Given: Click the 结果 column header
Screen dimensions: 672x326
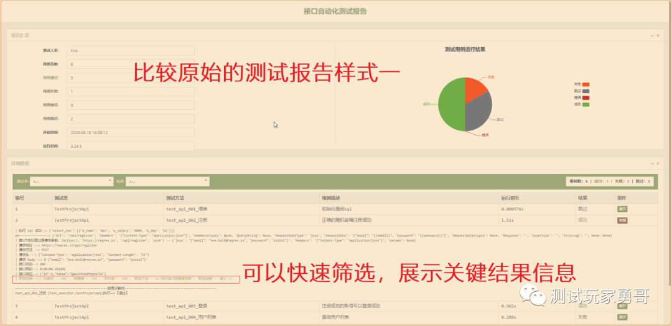Looking at the screenshot, I should pyautogui.click(x=595, y=198).
